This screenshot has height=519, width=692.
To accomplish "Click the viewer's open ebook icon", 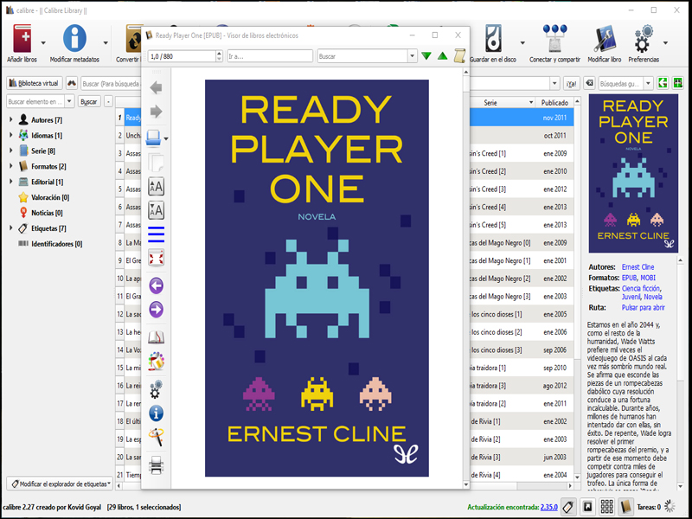I will point(154,138).
